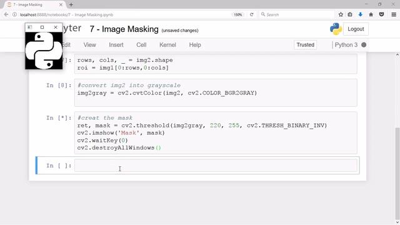Image resolution: width=400 pixels, height=225 pixels.
Task: Close the Mask image window
Action: [56, 27]
